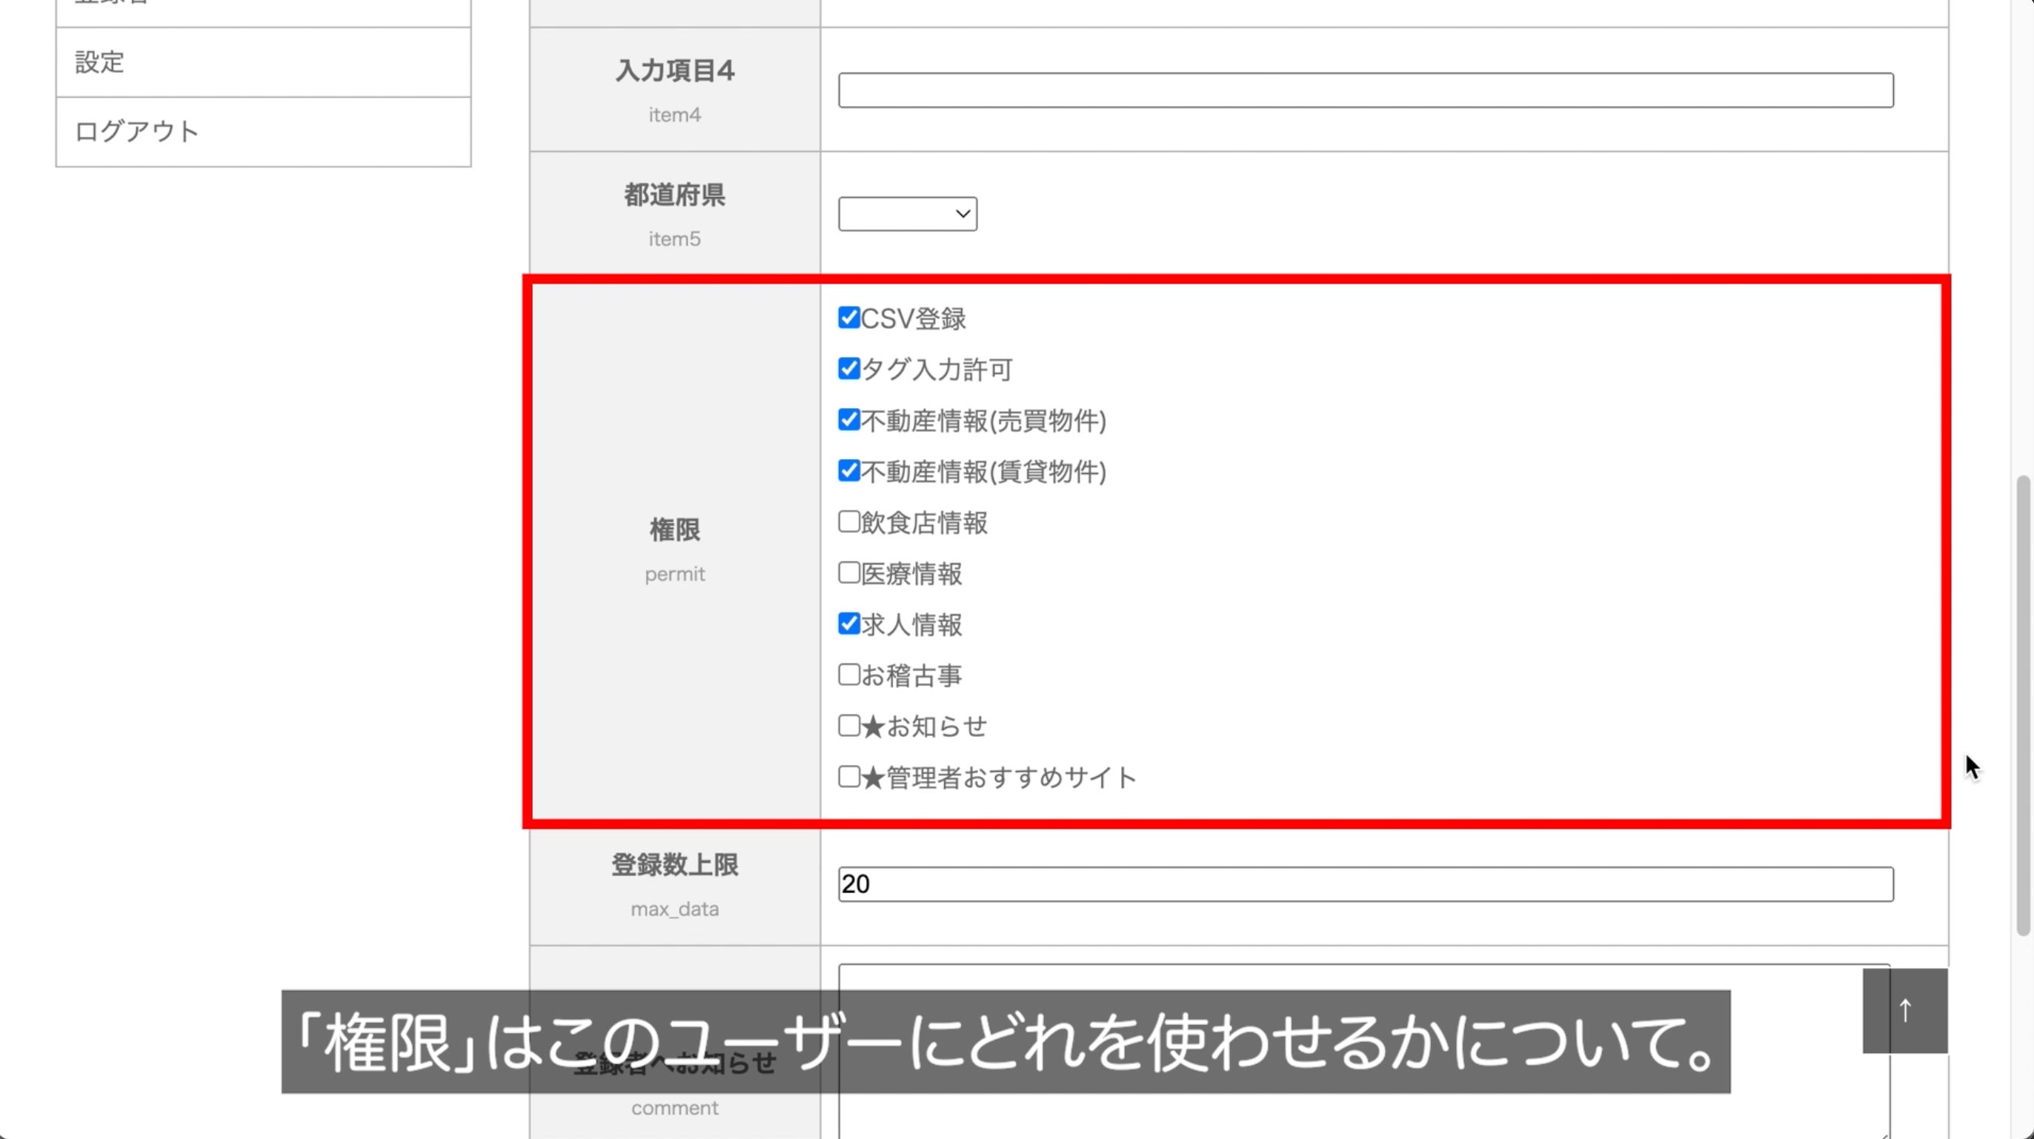Toggle the タグ入力許可 checkbox
This screenshot has height=1139, width=2034.
point(849,369)
